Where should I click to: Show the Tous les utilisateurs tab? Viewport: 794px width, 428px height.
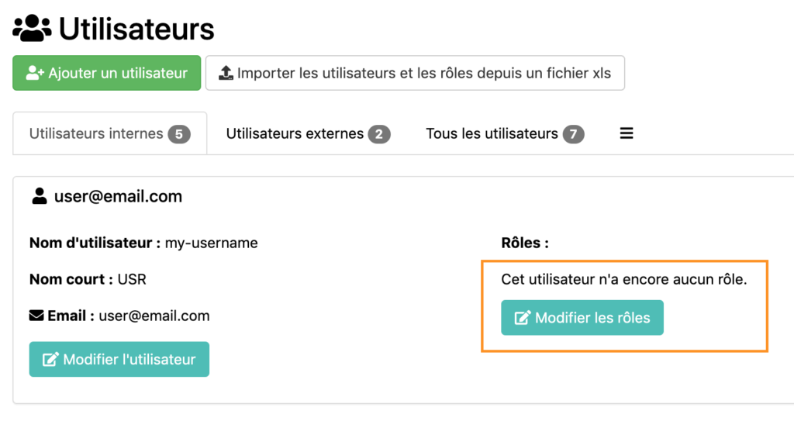(x=492, y=133)
